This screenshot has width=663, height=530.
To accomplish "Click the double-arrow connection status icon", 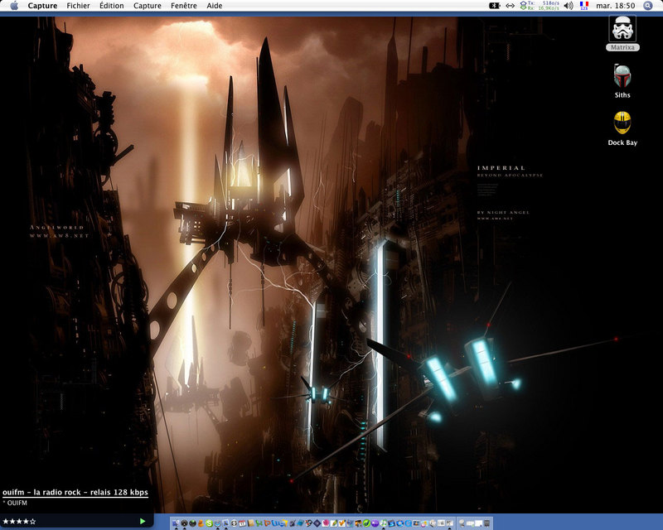I will (x=511, y=6).
